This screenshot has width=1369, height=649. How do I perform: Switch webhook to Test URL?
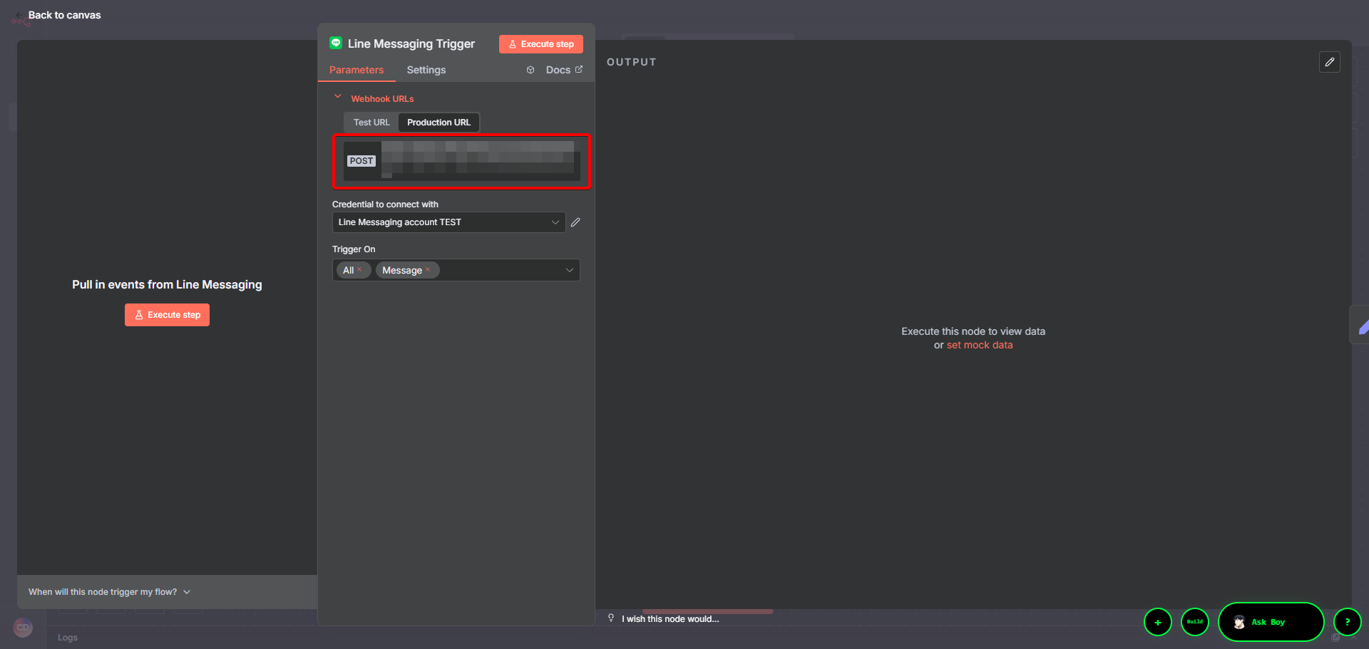[371, 123]
